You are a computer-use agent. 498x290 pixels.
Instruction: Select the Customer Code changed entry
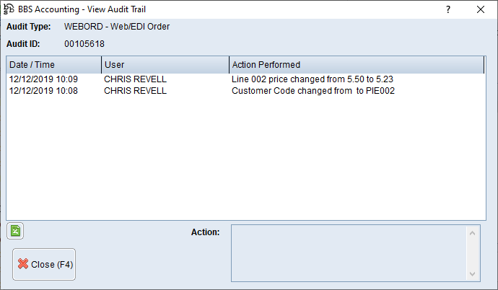tap(313, 91)
